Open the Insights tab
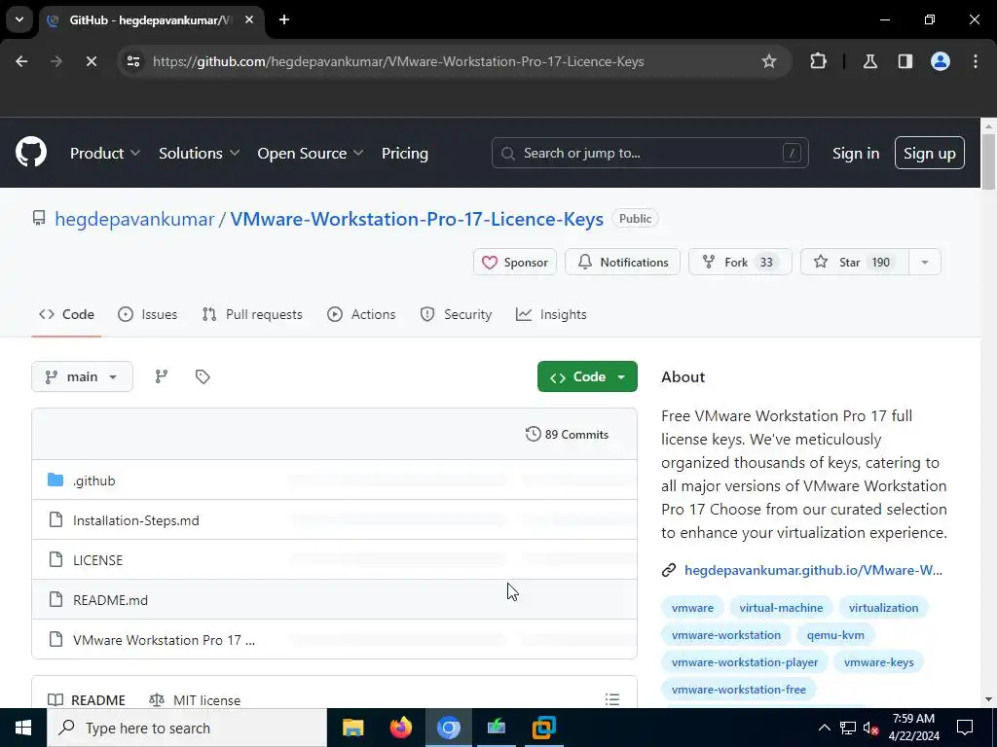 551,314
